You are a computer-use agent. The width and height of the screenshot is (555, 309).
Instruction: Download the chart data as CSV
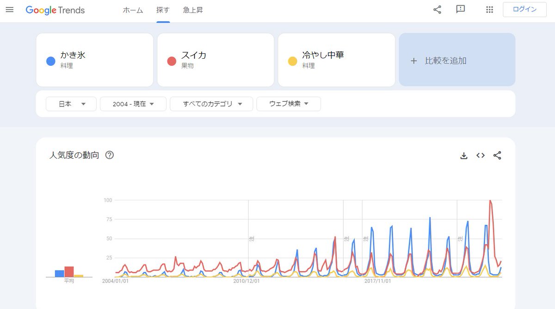(464, 155)
